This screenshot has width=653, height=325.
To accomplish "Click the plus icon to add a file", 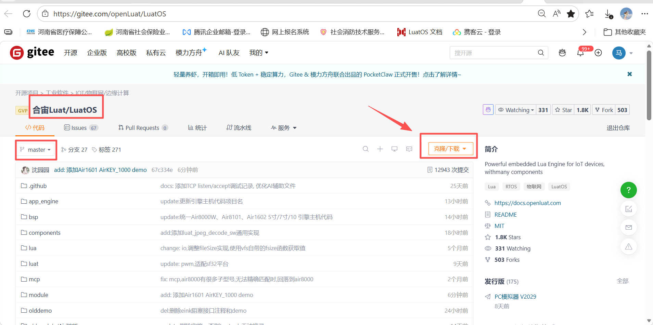I will pyautogui.click(x=380, y=149).
